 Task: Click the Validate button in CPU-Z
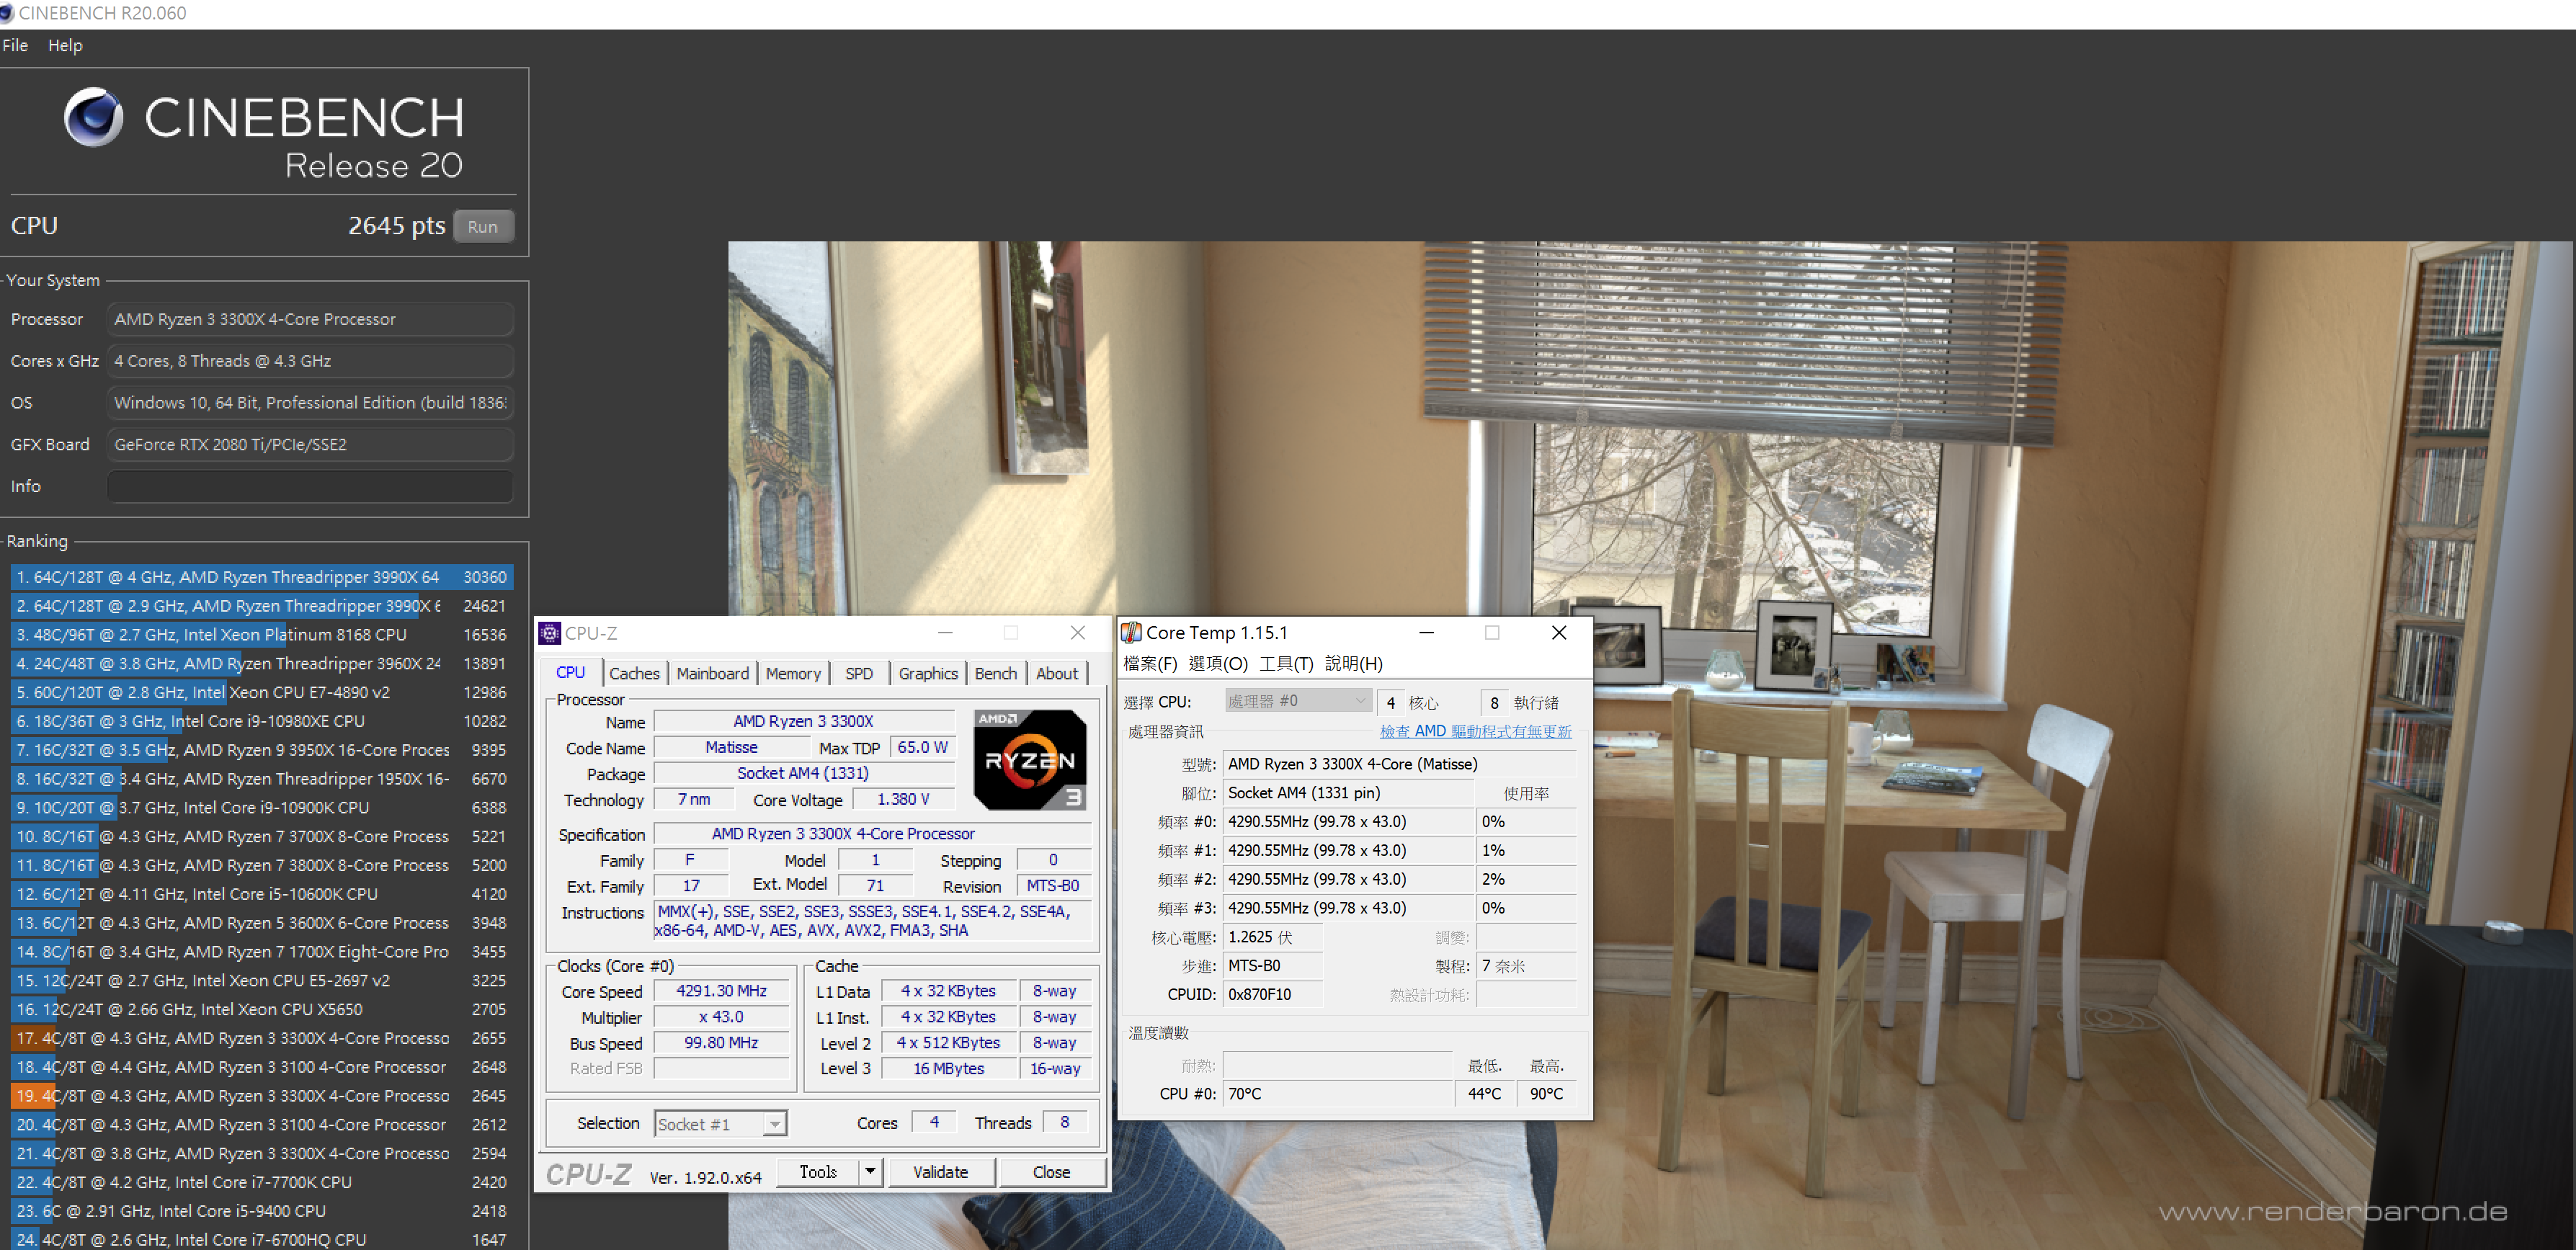(943, 1173)
